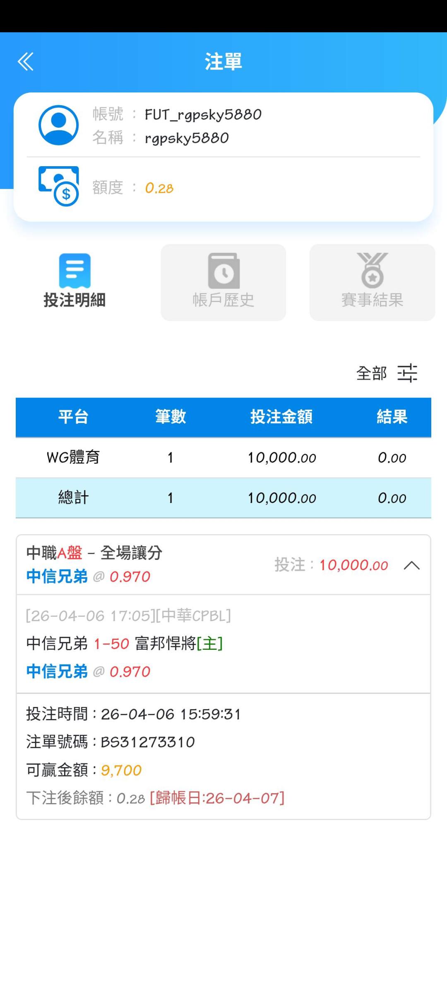This screenshot has width=447, height=995.
Task: Tap the 帳戶歷史 clock wallet icon
Action: (x=223, y=271)
